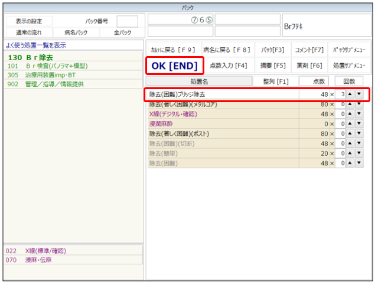Increase count on 除去(著しく困難)(メタルコア) row
Viewport: 378px width, 285px height.
click(350, 104)
